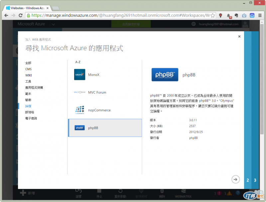Jump to wizard step 3

pyautogui.click(x=255, y=180)
